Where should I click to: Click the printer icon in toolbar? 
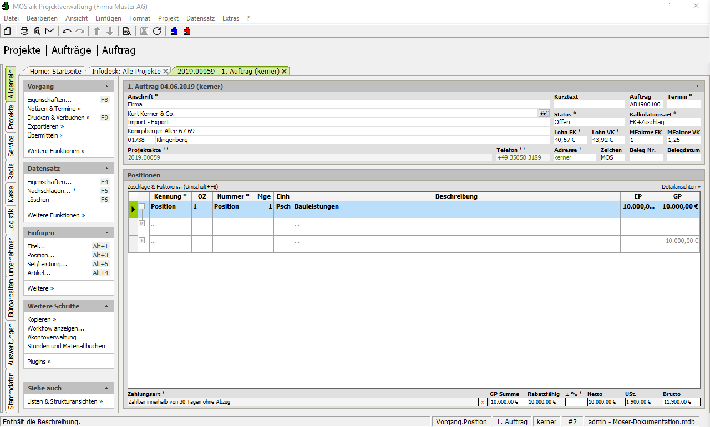tap(24, 31)
